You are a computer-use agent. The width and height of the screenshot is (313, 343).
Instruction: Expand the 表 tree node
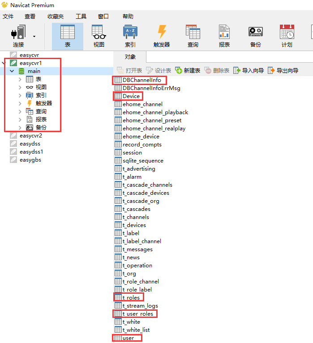pos(20,79)
